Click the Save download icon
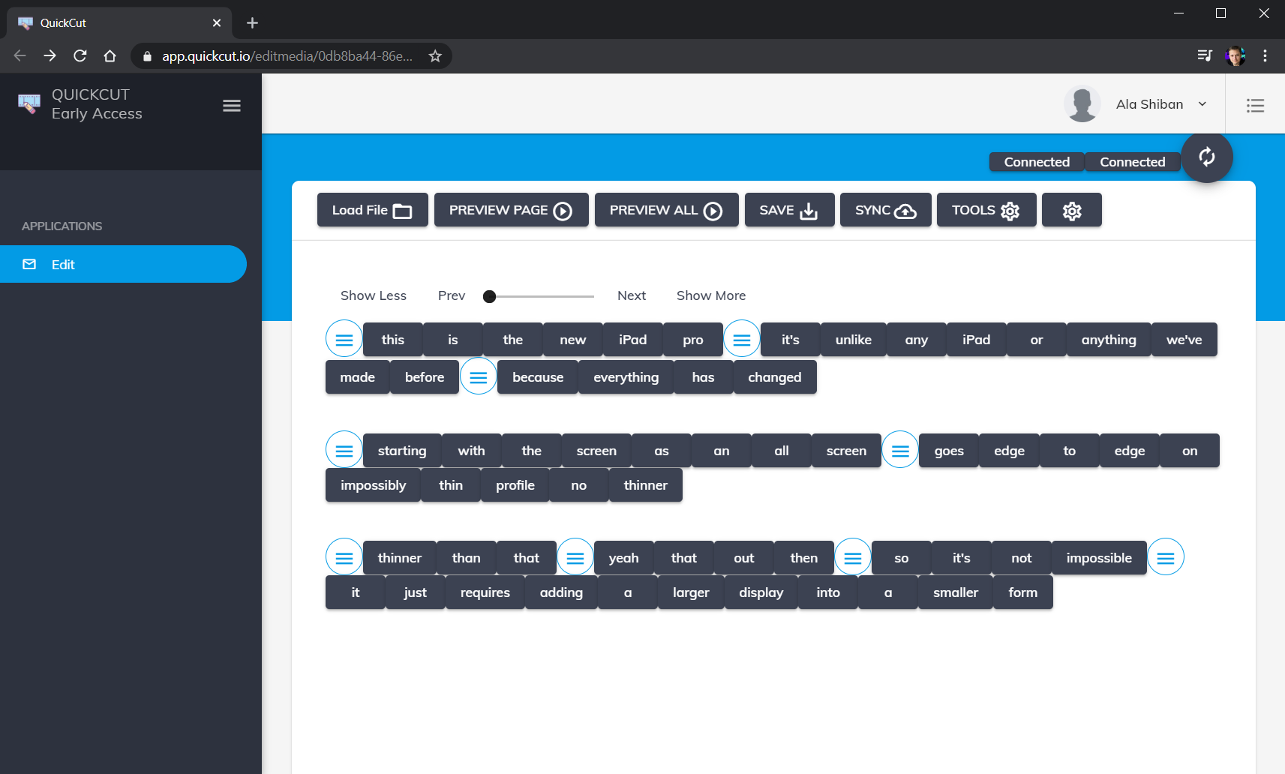The width and height of the screenshot is (1285, 774). 809,211
